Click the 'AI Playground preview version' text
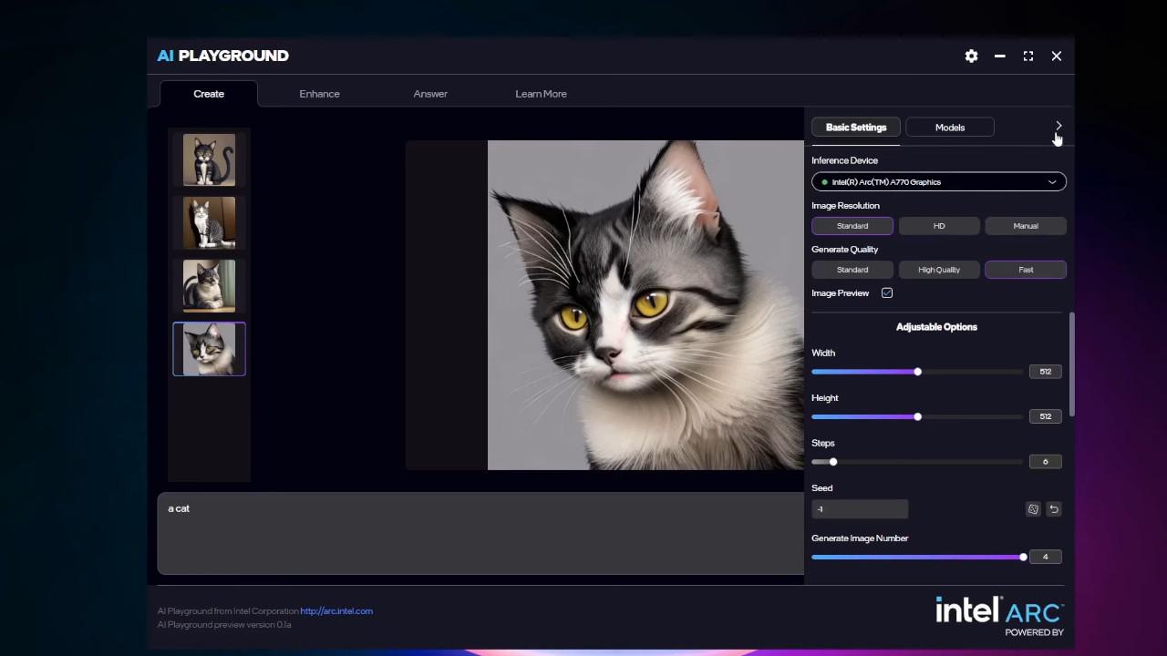Viewport: 1167px width, 656px height. tap(224, 625)
